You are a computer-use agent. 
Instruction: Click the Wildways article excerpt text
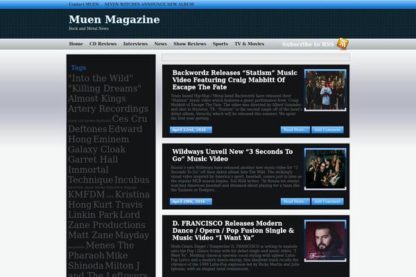coord(236,179)
